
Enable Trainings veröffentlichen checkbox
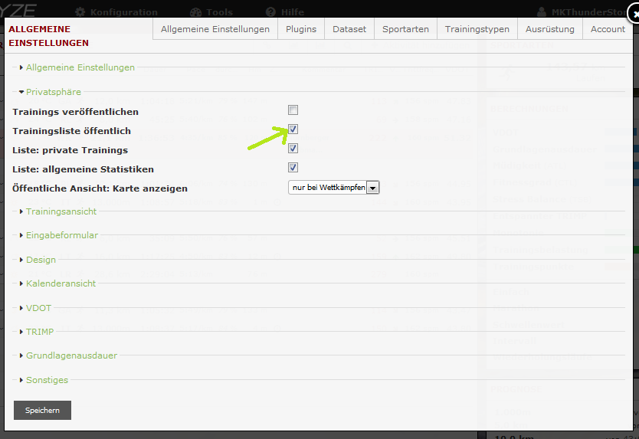(x=293, y=110)
